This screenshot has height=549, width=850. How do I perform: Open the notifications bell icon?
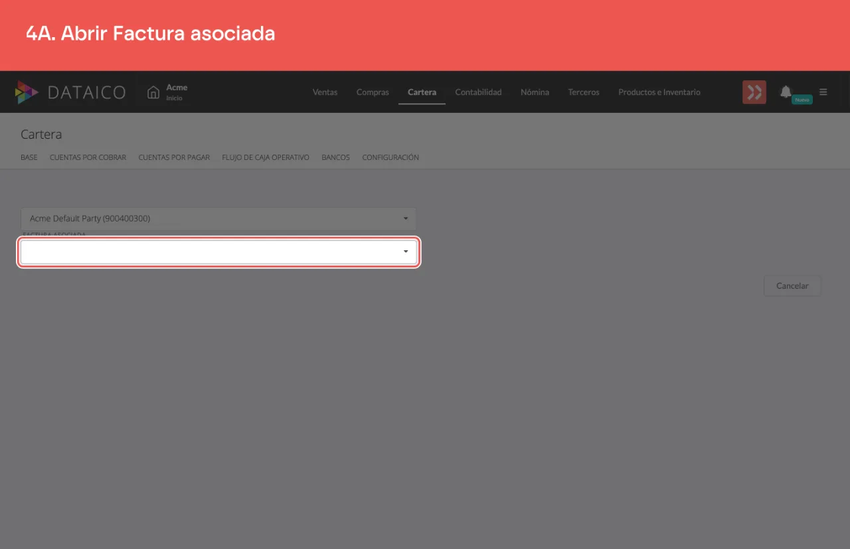[x=786, y=92]
